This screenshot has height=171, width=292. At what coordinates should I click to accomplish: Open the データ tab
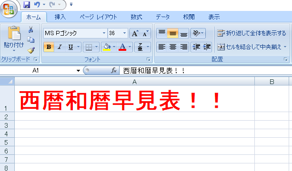163,17
